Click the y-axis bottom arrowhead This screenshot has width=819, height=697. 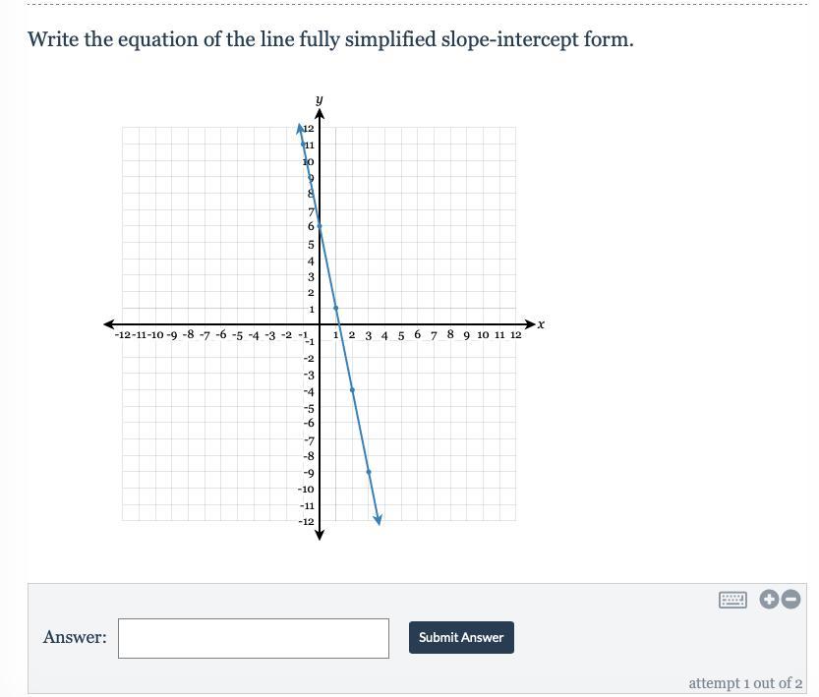click(x=320, y=534)
